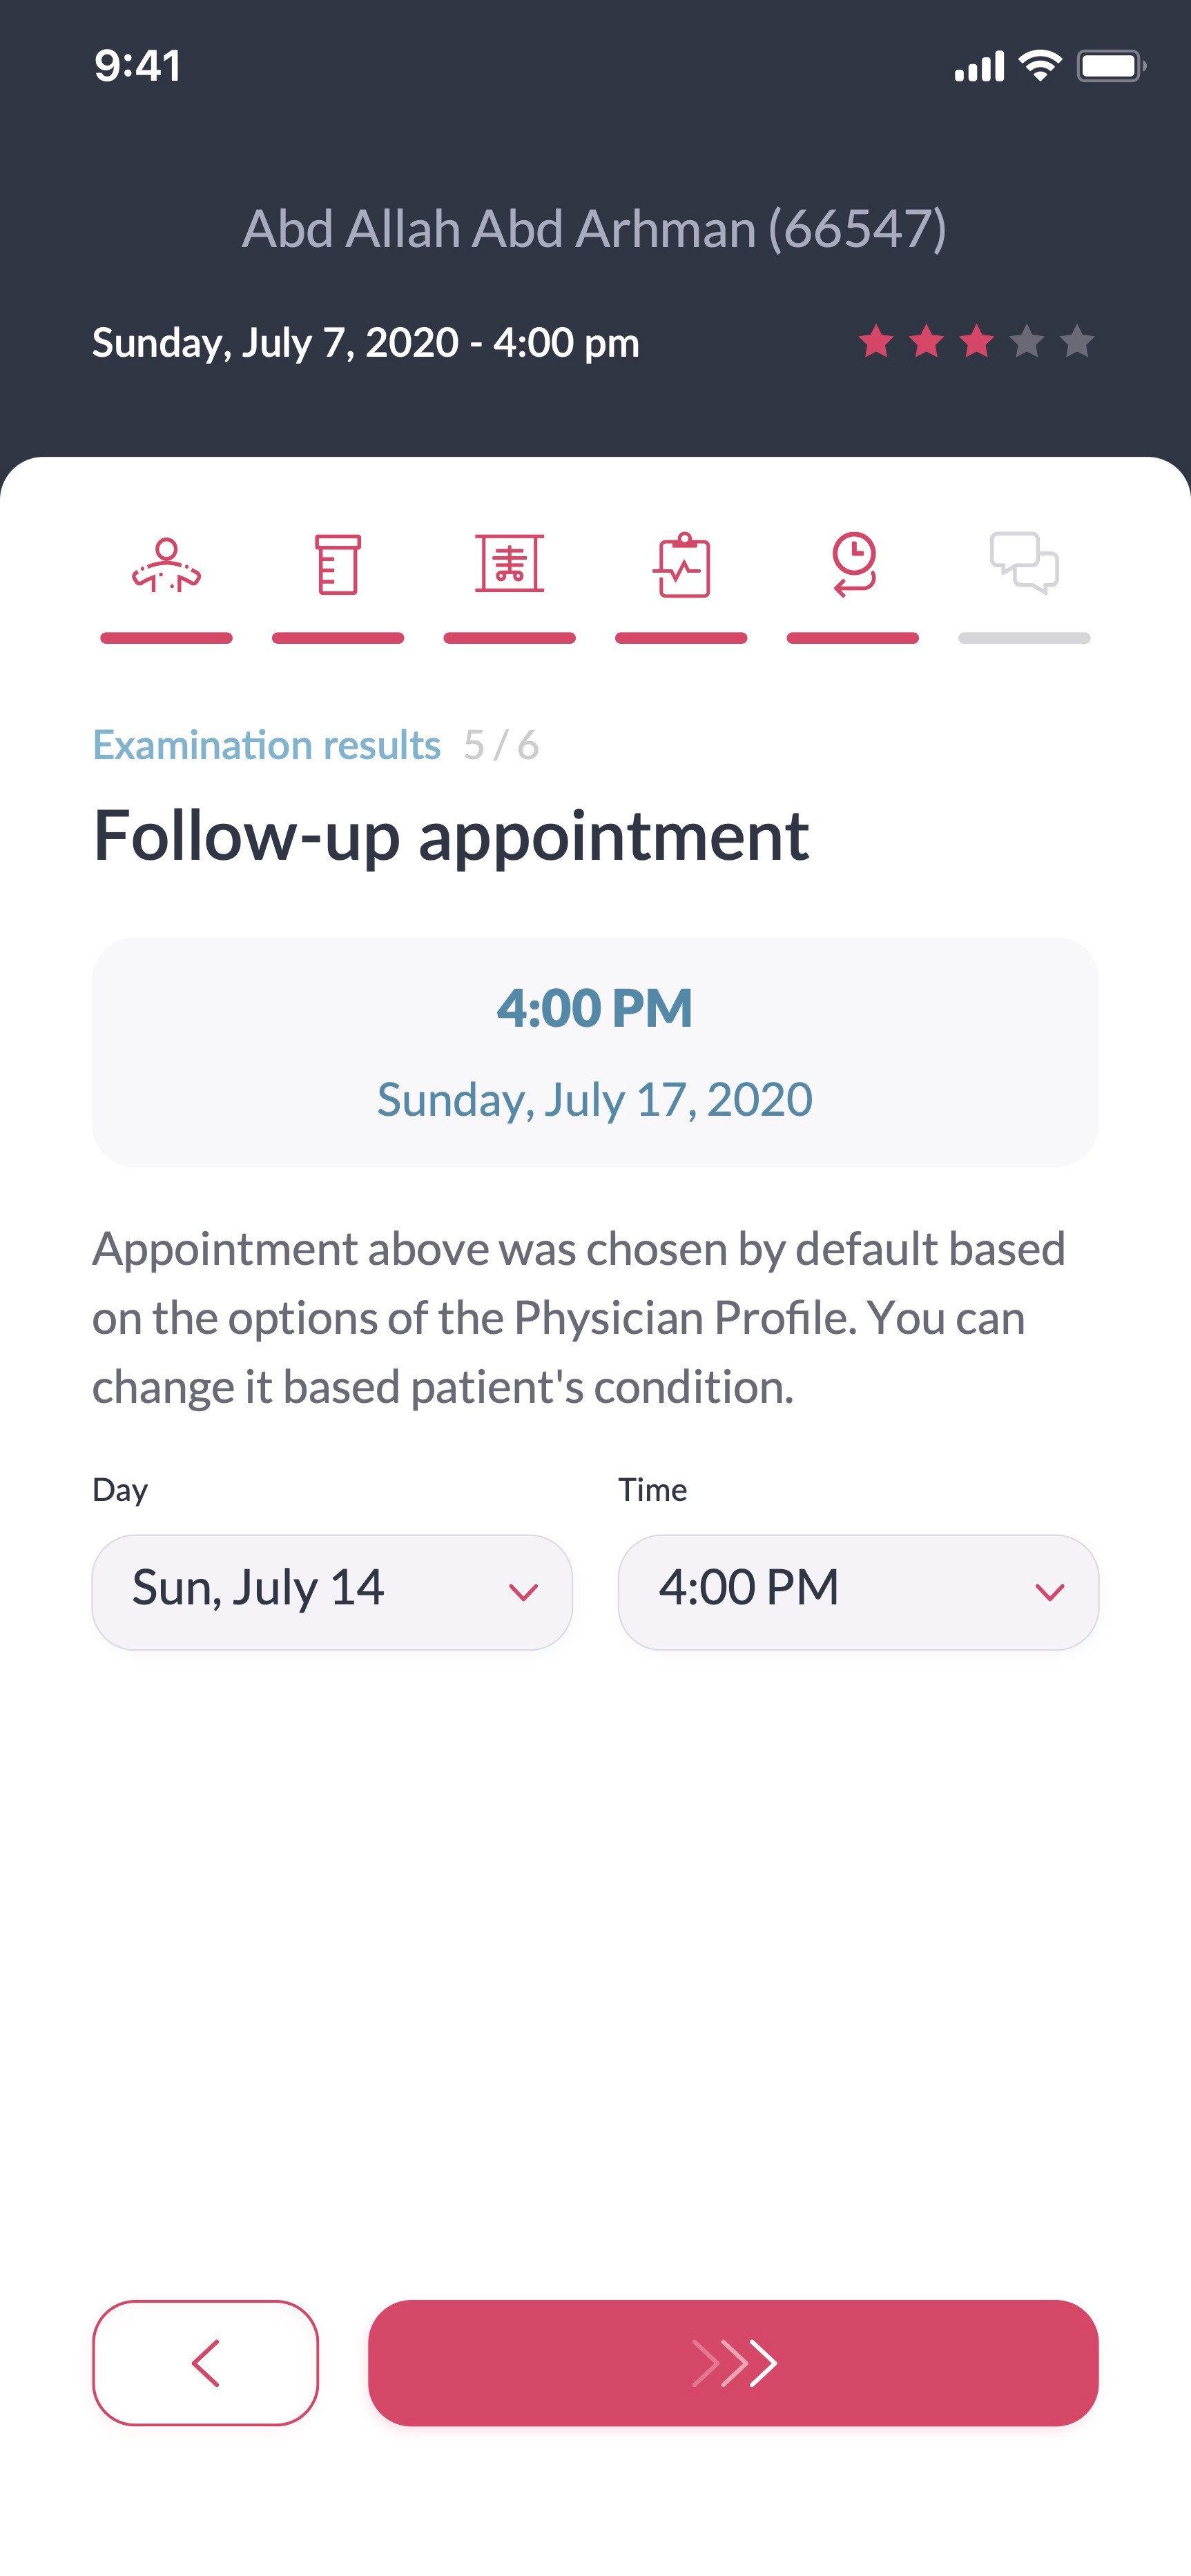Set rating to four stars
This screenshot has width=1191, height=2576.
(1027, 342)
